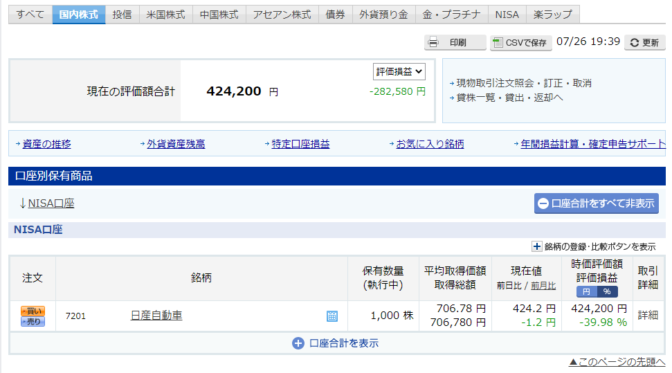672x373 pixels.
Task: Open 詳細 for 日産自動車 row
Action: (648, 315)
